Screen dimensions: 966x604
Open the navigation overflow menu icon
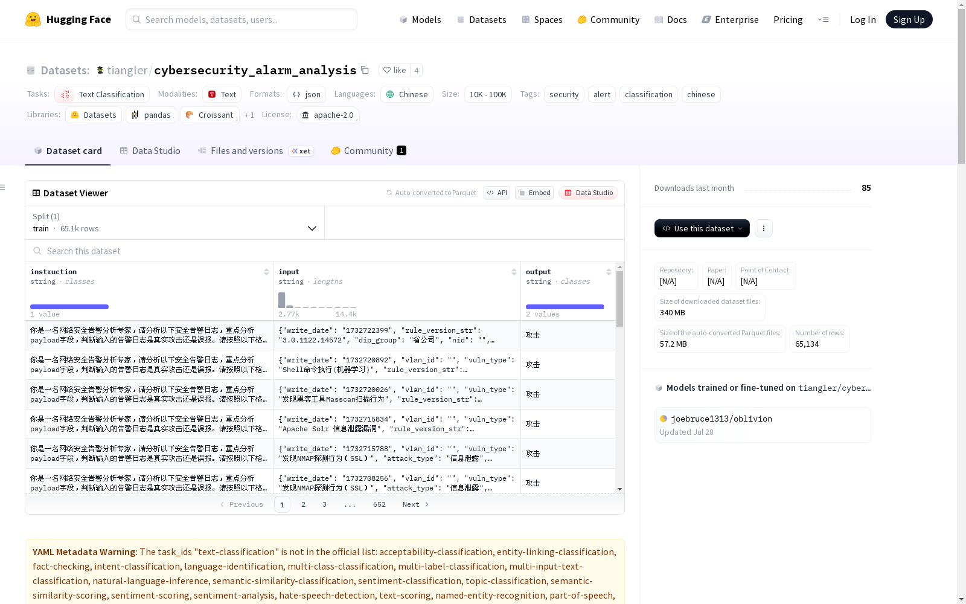[823, 19]
